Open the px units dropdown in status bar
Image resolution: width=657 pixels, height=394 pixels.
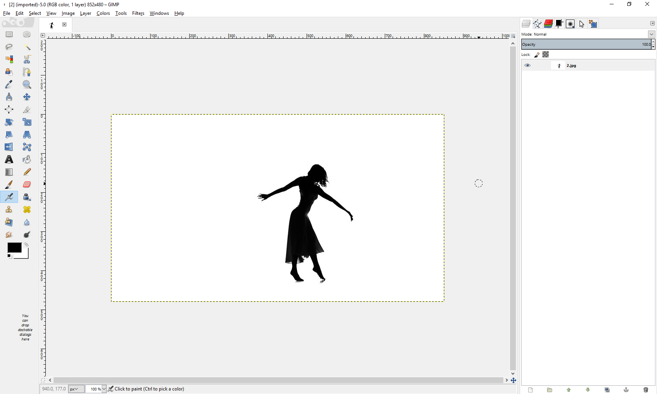tap(76, 389)
